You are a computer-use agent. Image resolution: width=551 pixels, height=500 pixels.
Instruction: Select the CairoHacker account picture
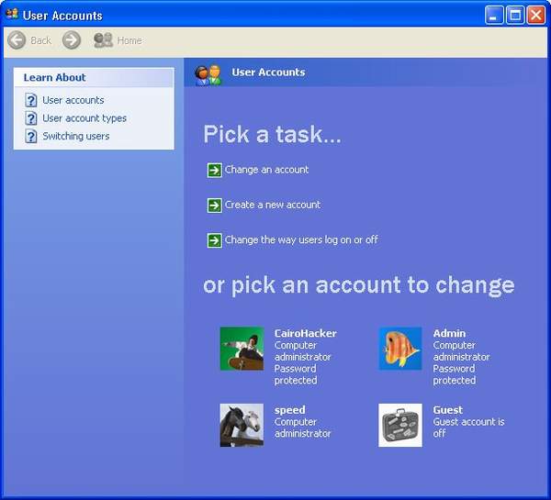click(x=242, y=349)
